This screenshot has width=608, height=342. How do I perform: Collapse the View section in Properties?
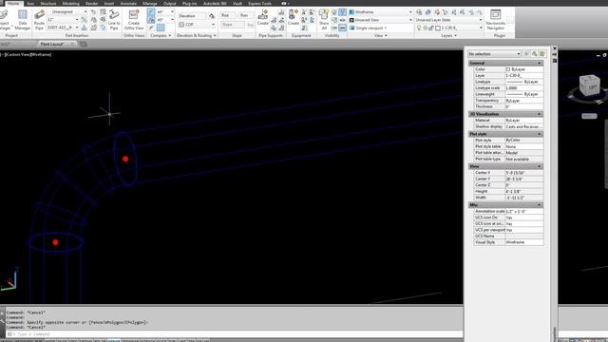[x=539, y=166]
